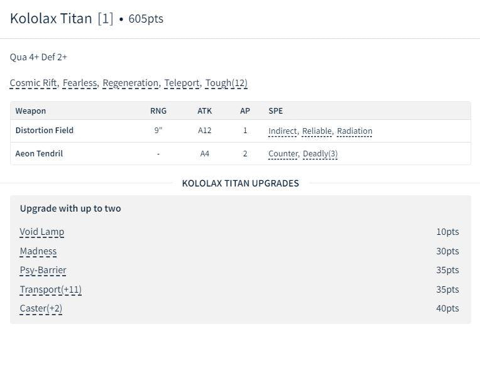This screenshot has height=373, width=480.
Task: Open the Tough(12) rule explanation
Action: coord(226,83)
